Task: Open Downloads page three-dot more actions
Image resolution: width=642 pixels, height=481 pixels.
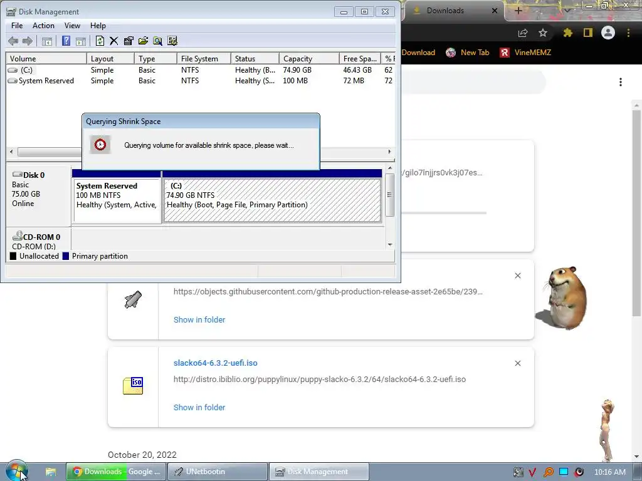Action: 621,82
